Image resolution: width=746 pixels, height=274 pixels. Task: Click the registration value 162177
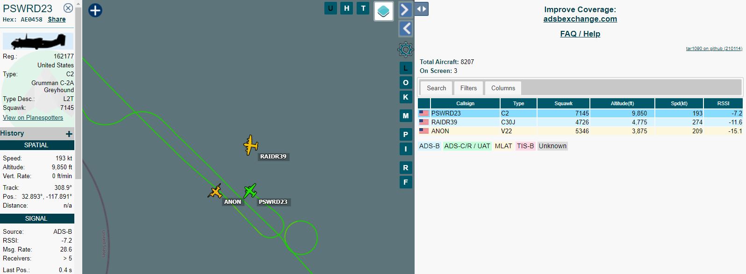point(64,56)
